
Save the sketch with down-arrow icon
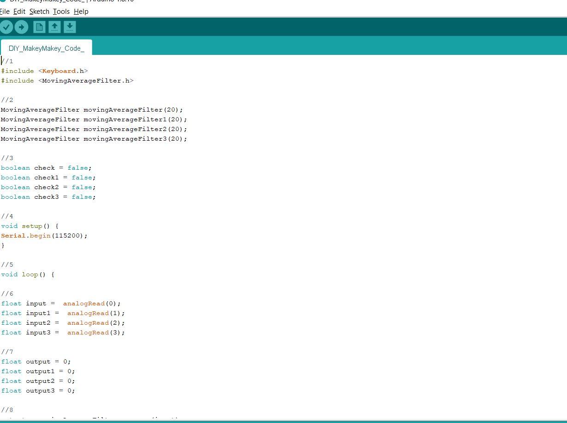tap(70, 27)
